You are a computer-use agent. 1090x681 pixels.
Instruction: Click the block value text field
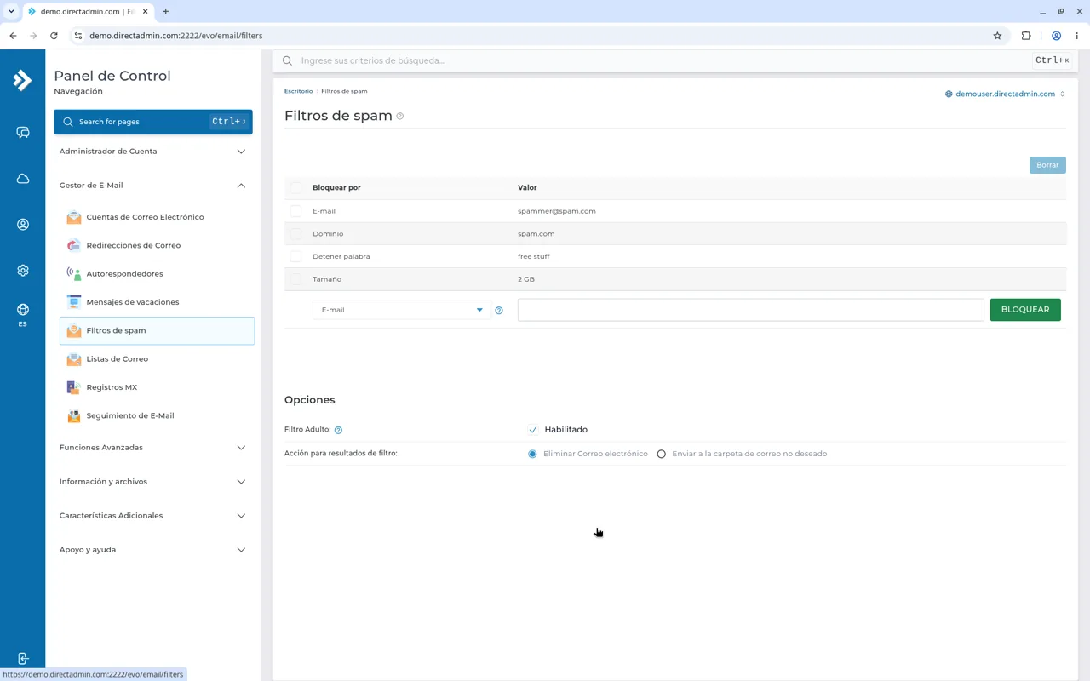(751, 310)
